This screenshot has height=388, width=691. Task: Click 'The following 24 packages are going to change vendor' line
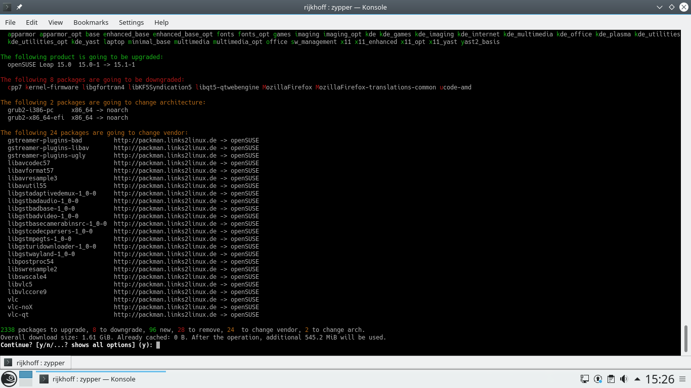[94, 133]
